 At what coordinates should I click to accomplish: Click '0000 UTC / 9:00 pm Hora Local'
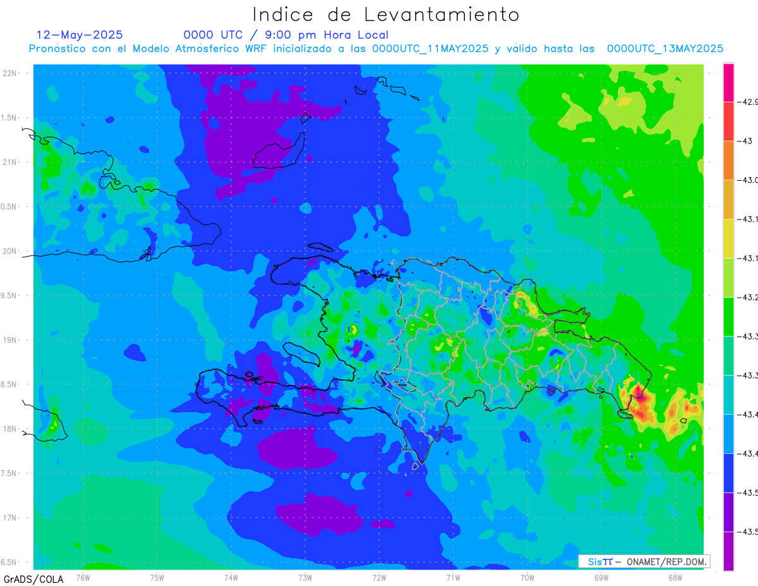[286, 35]
